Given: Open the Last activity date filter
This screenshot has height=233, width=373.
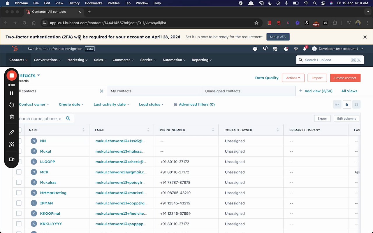Looking at the screenshot, I should pyautogui.click(x=111, y=105).
